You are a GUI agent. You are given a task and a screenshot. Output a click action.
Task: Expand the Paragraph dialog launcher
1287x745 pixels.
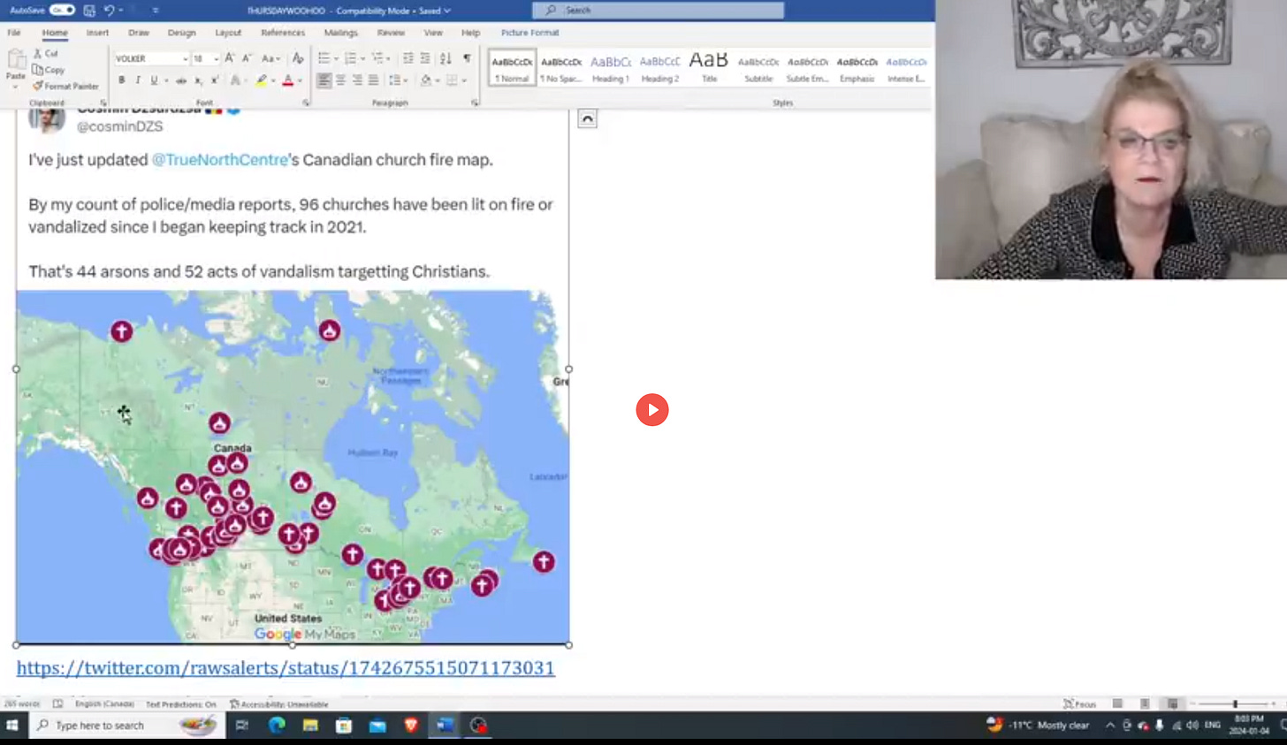475,103
